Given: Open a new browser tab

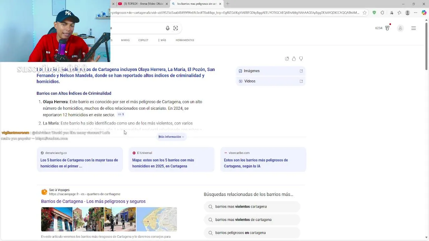Looking at the screenshot, I should point(228,4).
